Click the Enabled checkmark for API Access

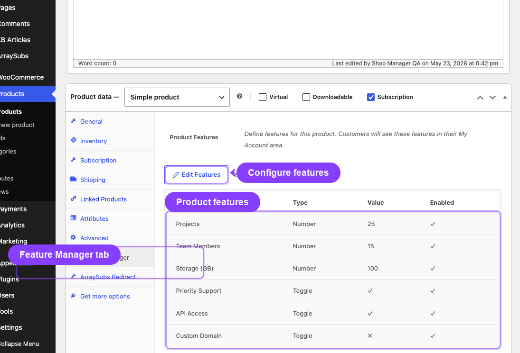pos(433,313)
